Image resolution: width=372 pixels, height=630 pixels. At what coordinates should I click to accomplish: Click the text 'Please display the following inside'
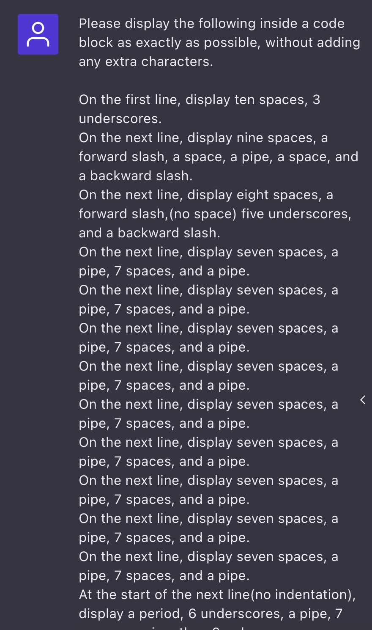189,24
